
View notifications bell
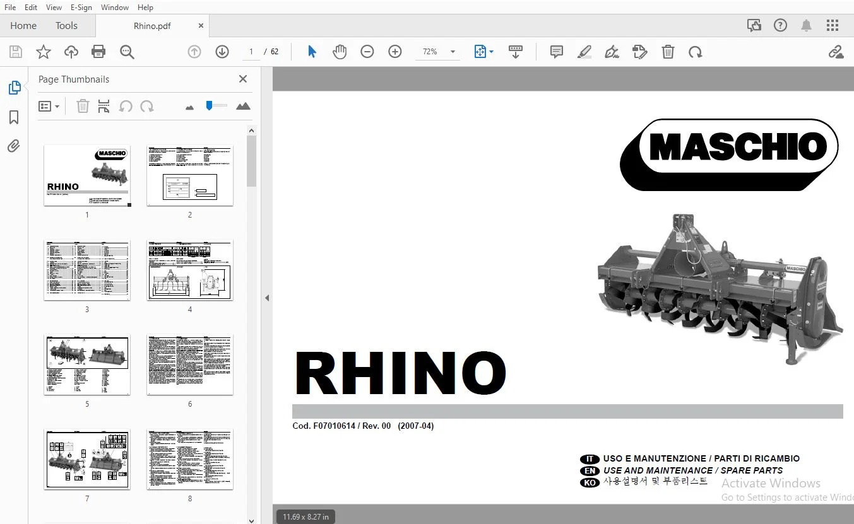click(807, 26)
